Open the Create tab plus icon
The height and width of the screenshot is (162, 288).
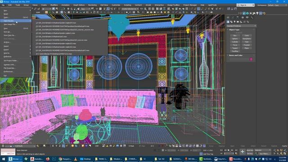[228, 18]
